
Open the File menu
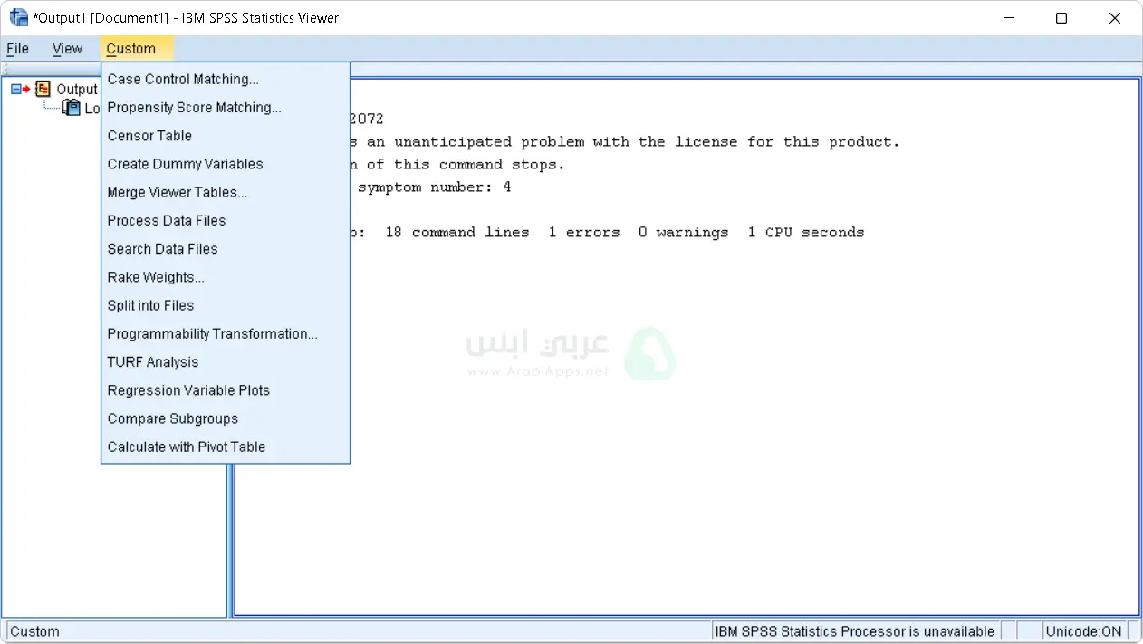(x=16, y=48)
